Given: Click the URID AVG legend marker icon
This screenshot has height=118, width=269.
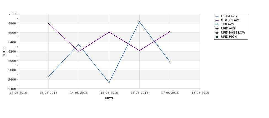Looking at the screenshot, I should (x=217, y=29).
